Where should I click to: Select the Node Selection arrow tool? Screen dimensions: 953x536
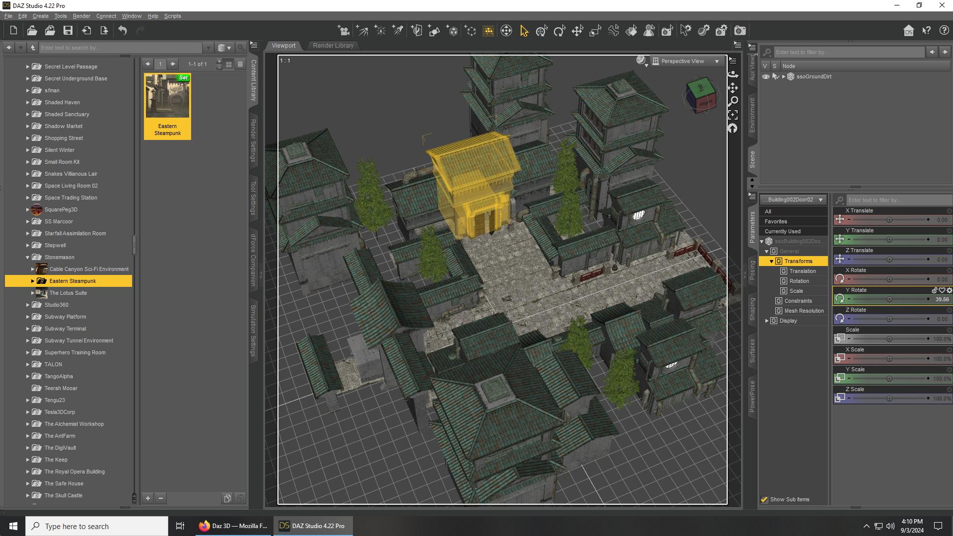click(524, 31)
